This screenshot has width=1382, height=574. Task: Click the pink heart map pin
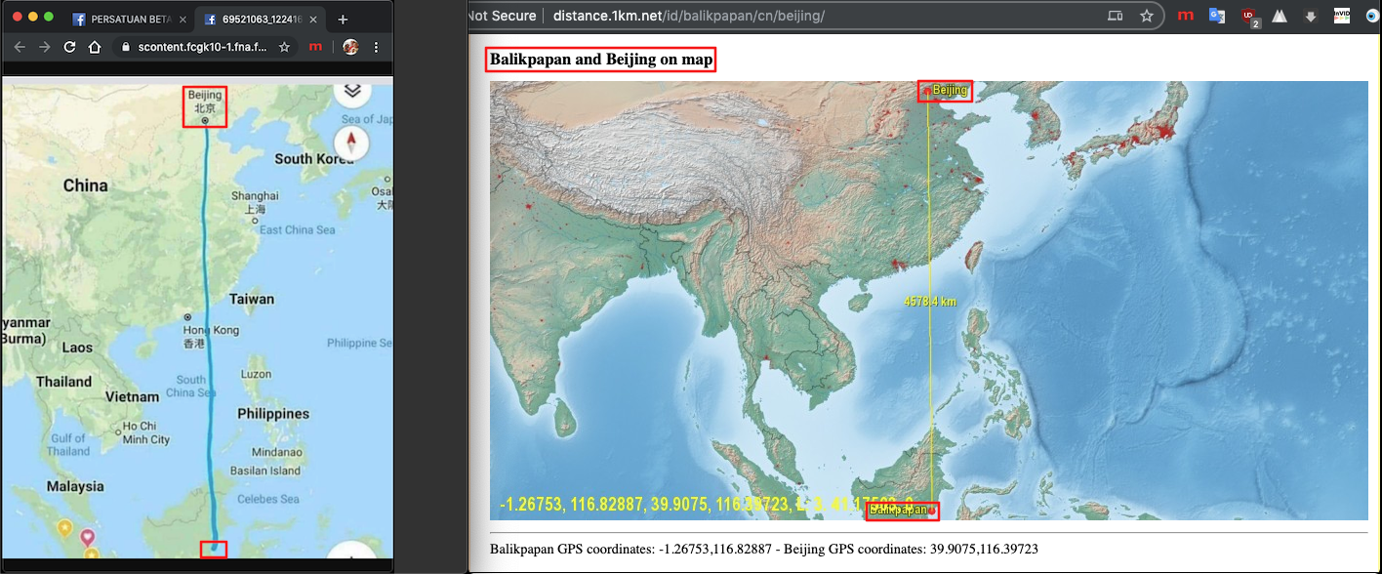point(87,536)
